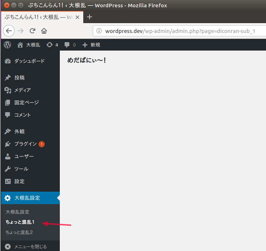The height and width of the screenshot is (251, 266).
Task: Select the ぷちこんらん1 browser tab
Action: pyautogui.click(x=42, y=17)
